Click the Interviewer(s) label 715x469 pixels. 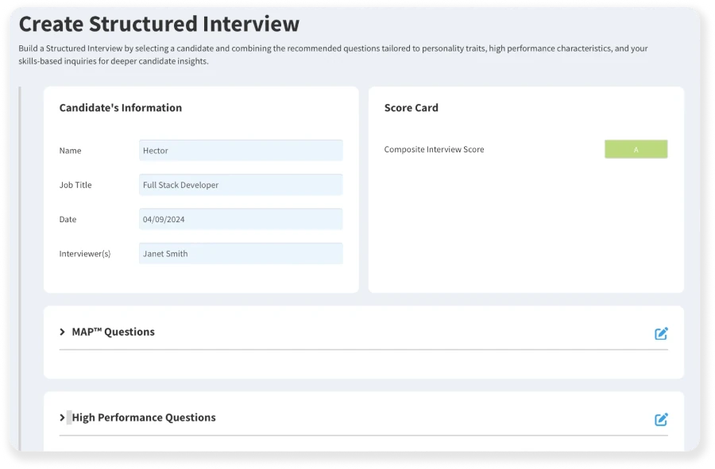coord(85,254)
